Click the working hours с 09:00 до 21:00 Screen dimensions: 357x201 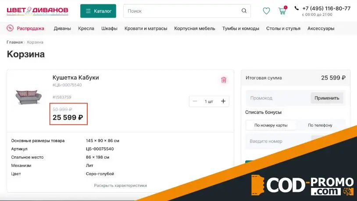(317, 14)
